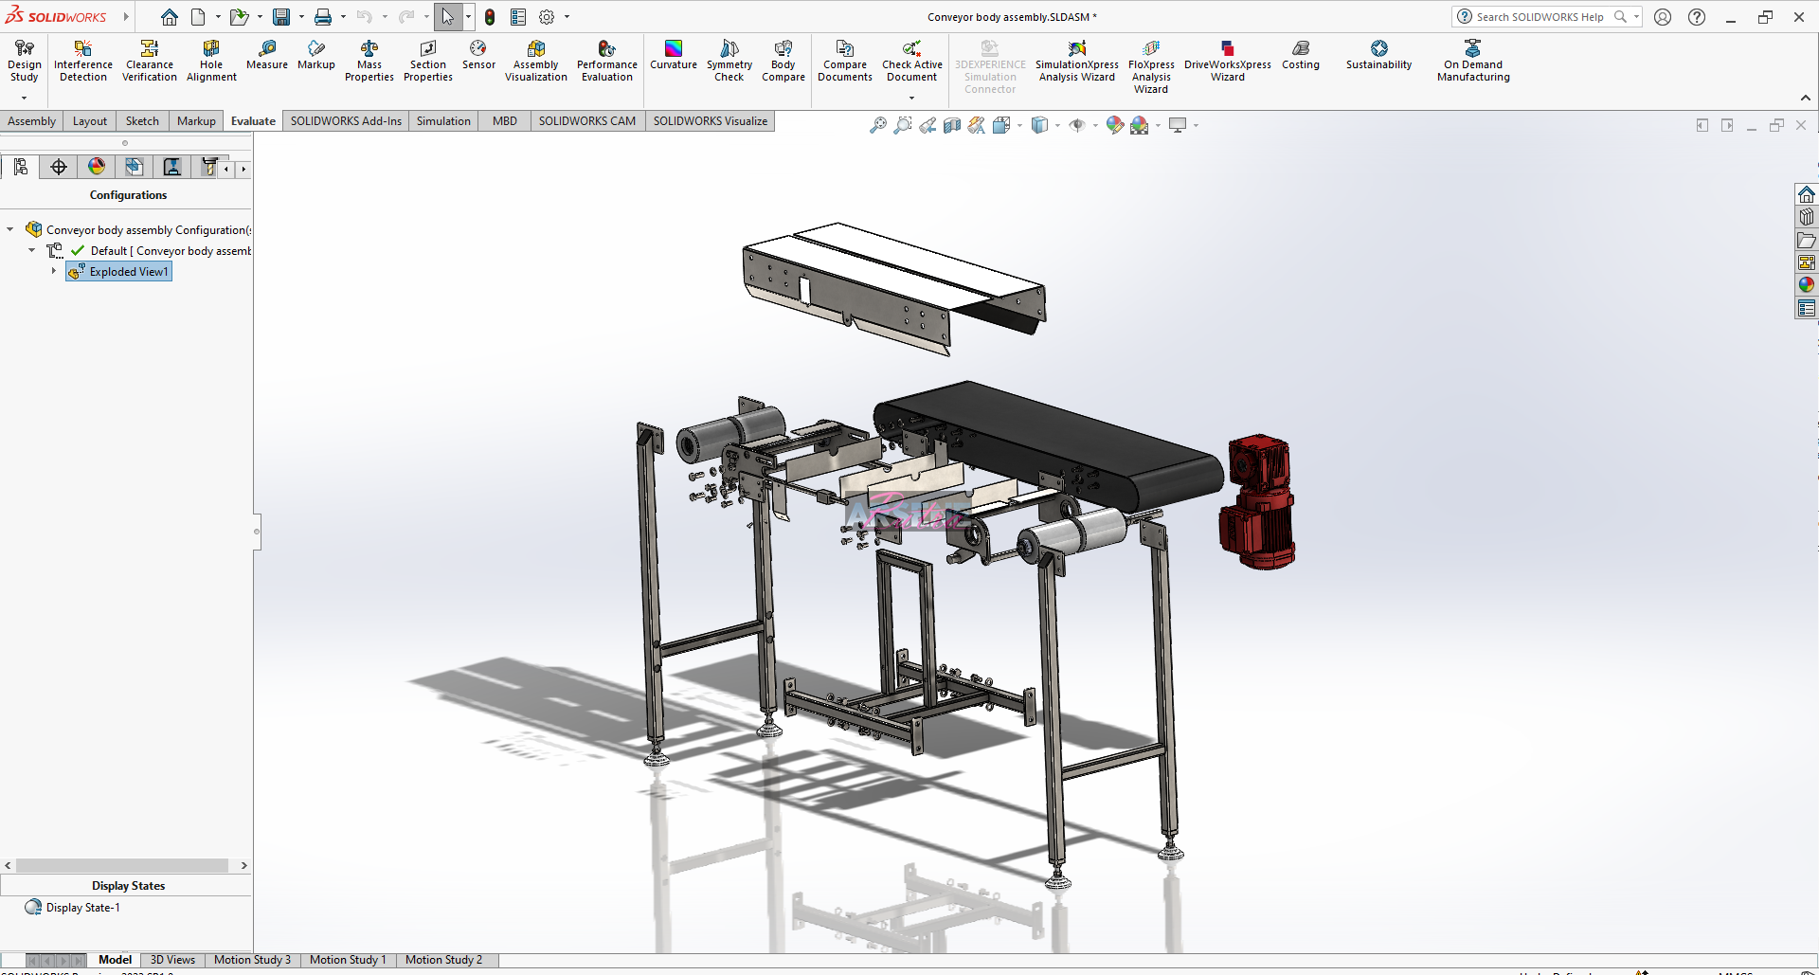Open Compare Documents
Image resolution: width=1819 pixels, height=975 pixels.
(845, 61)
